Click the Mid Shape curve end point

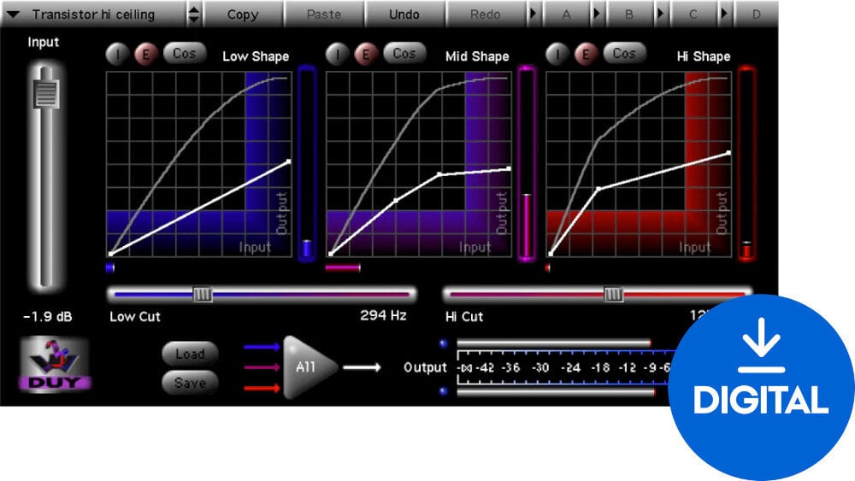509,169
